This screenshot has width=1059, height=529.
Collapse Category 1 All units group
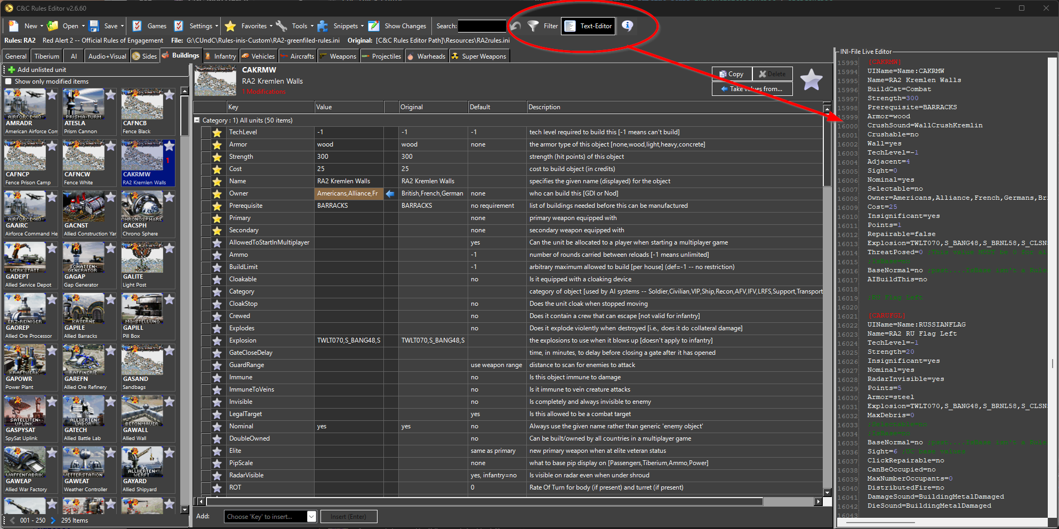[x=197, y=120]
